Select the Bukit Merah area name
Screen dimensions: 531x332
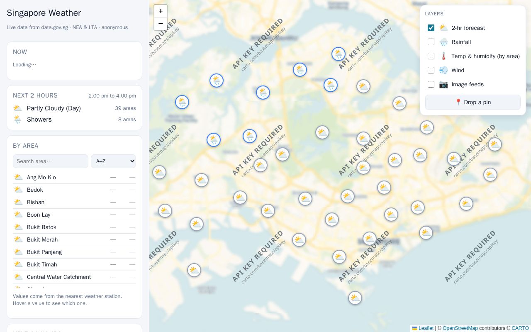coord(42,239)
